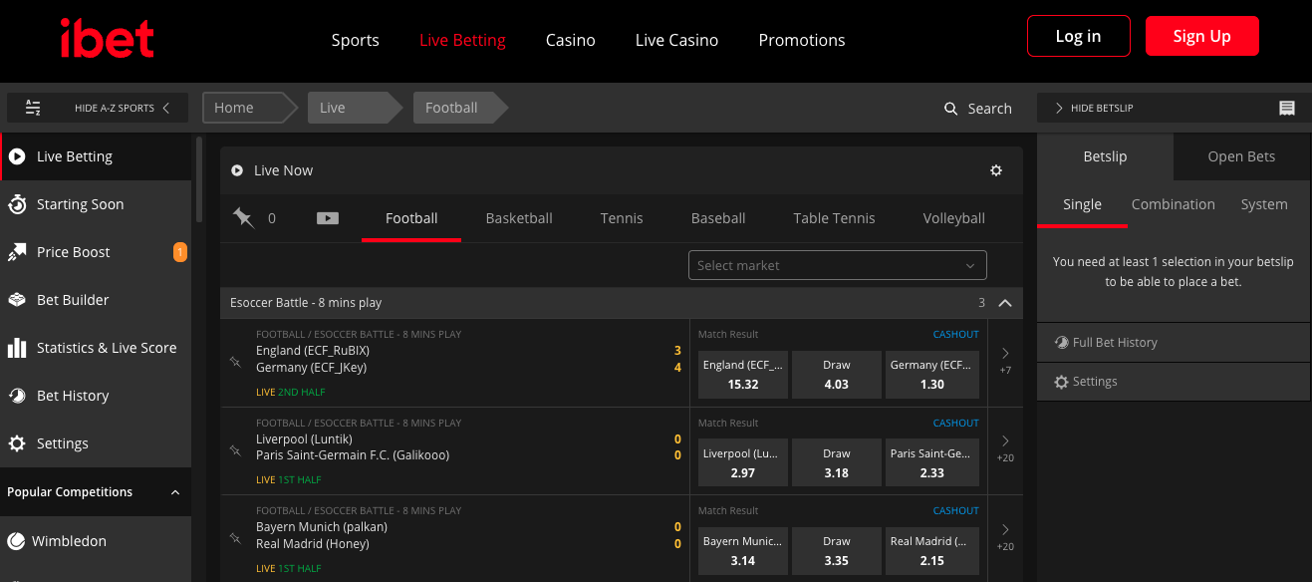This screenshot has height=582, width=1312.
Task: Select the Combination bet type tab
Action: (x=1174, y=204)
